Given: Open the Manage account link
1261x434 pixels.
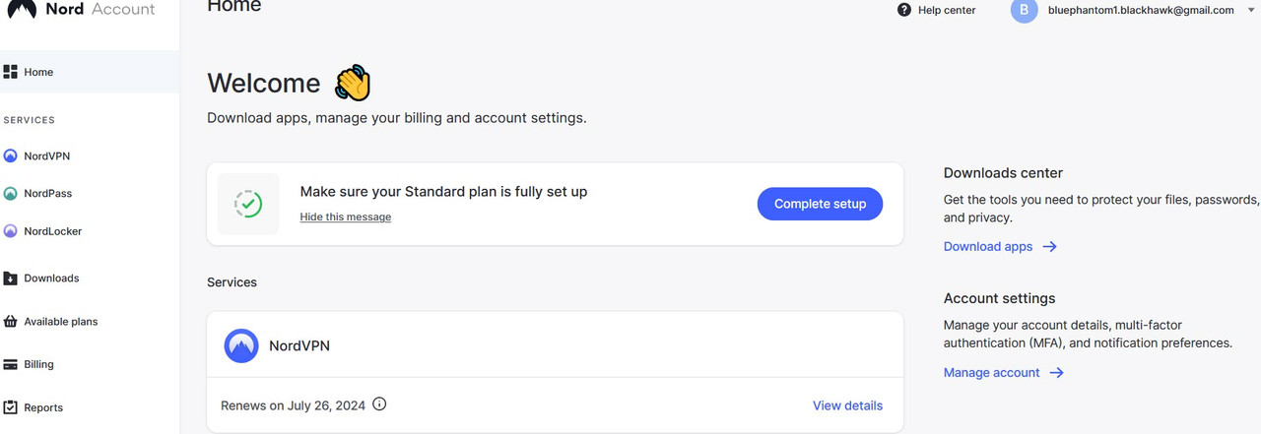Looking at the screenshot, I should coord(991,373).
